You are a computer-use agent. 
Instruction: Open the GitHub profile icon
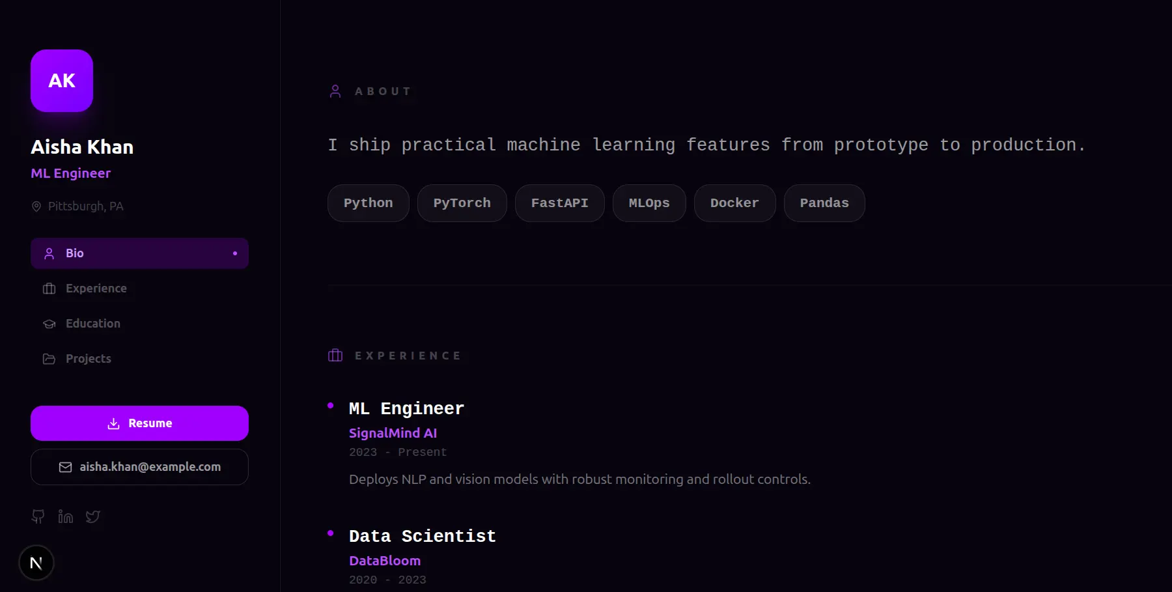38,516
